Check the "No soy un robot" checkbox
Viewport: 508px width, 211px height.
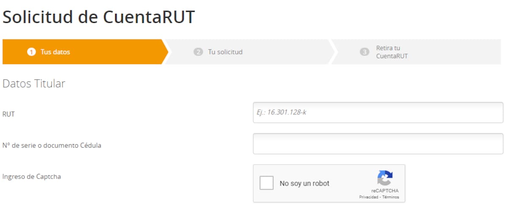pyautogui.click(x=267, y=183)
